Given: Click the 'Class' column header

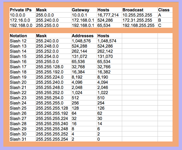Looking at the screenshot, I should point(165,10).
